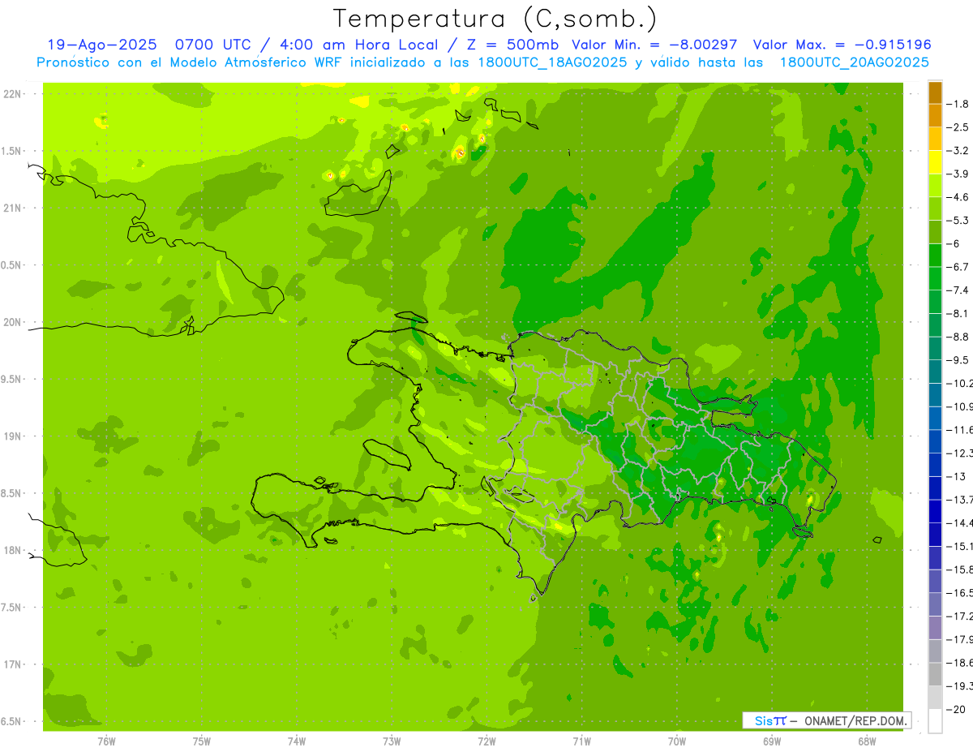Image resolution: width=973 pixels, height=752 pixels.
Task: Click the '72W' longitude axis label
Action: pos(486,741)
